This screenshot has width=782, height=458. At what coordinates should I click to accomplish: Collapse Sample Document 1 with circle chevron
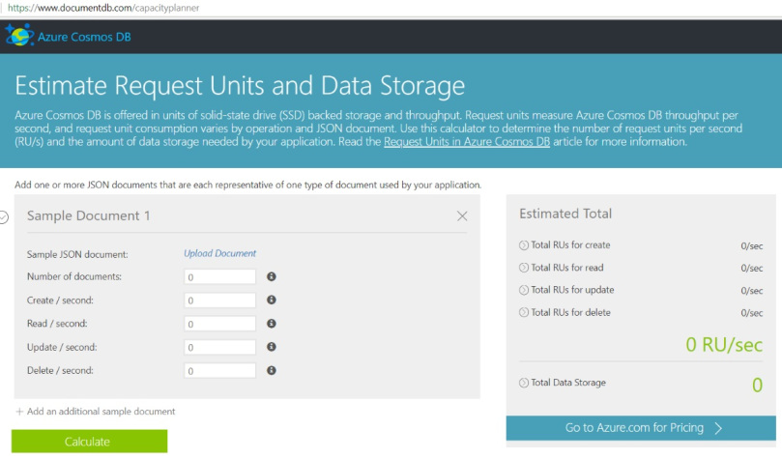[4, 217]
